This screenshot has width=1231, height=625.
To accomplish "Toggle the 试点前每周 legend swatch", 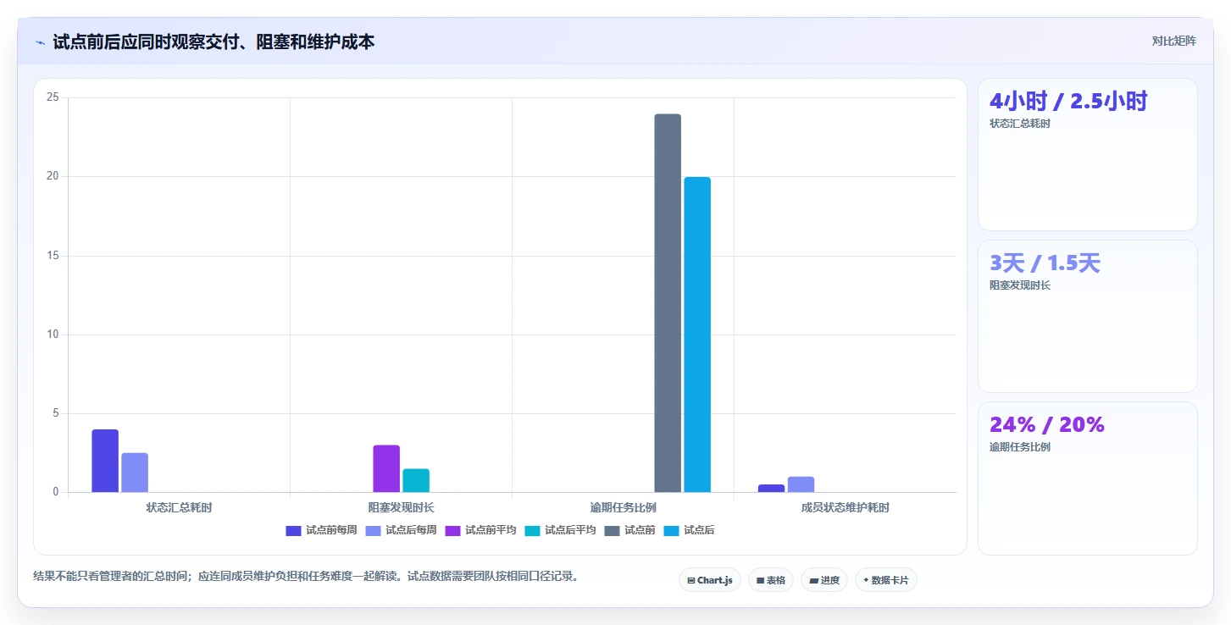I will pos(293,530).
